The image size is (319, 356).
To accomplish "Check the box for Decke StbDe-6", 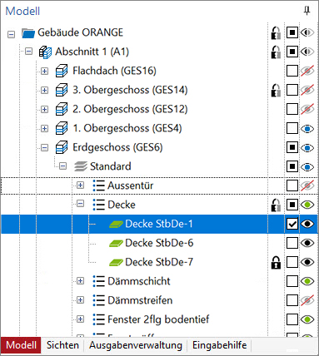I will [x=292, y=243].
